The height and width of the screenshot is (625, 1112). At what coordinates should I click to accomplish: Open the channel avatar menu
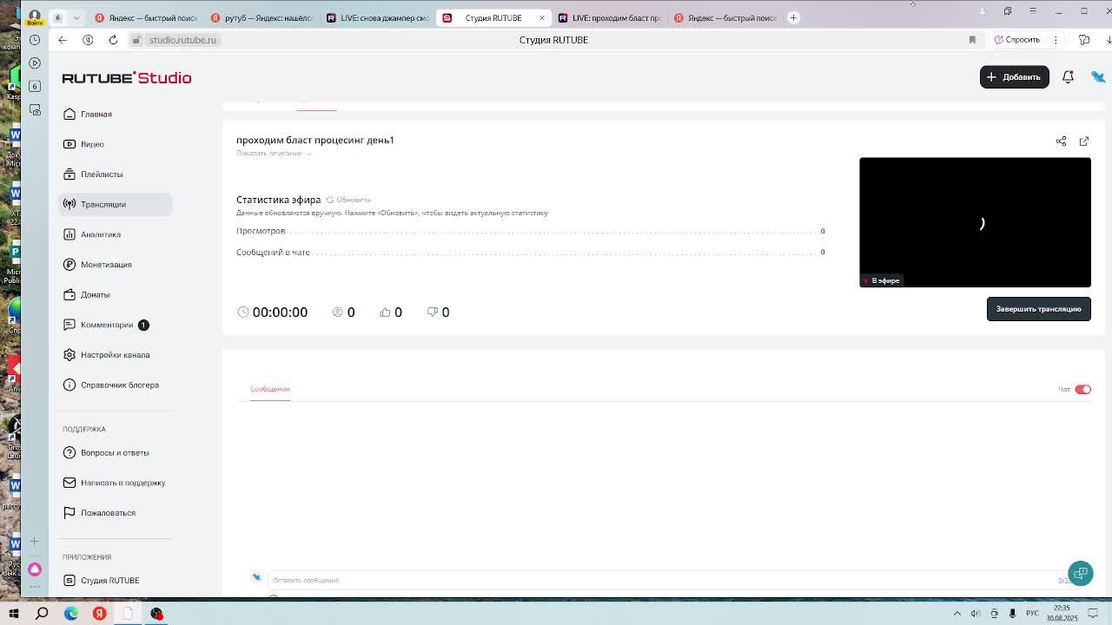click(1098, 76)
